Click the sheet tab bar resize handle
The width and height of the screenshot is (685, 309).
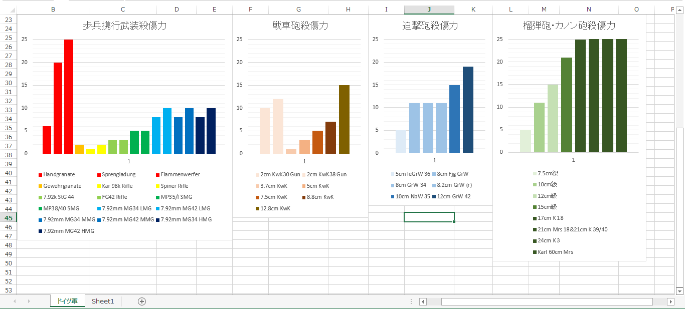[x=411, y=301]
